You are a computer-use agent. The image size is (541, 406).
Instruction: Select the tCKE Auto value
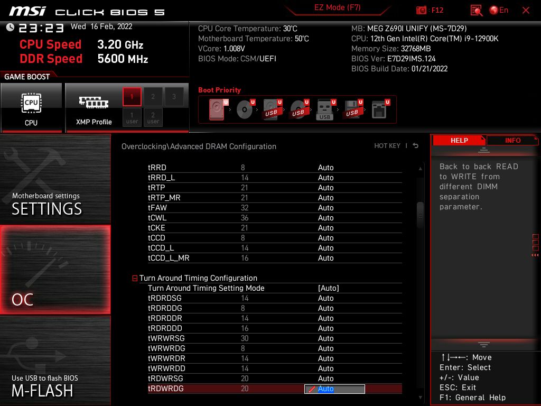pos(325,228)
